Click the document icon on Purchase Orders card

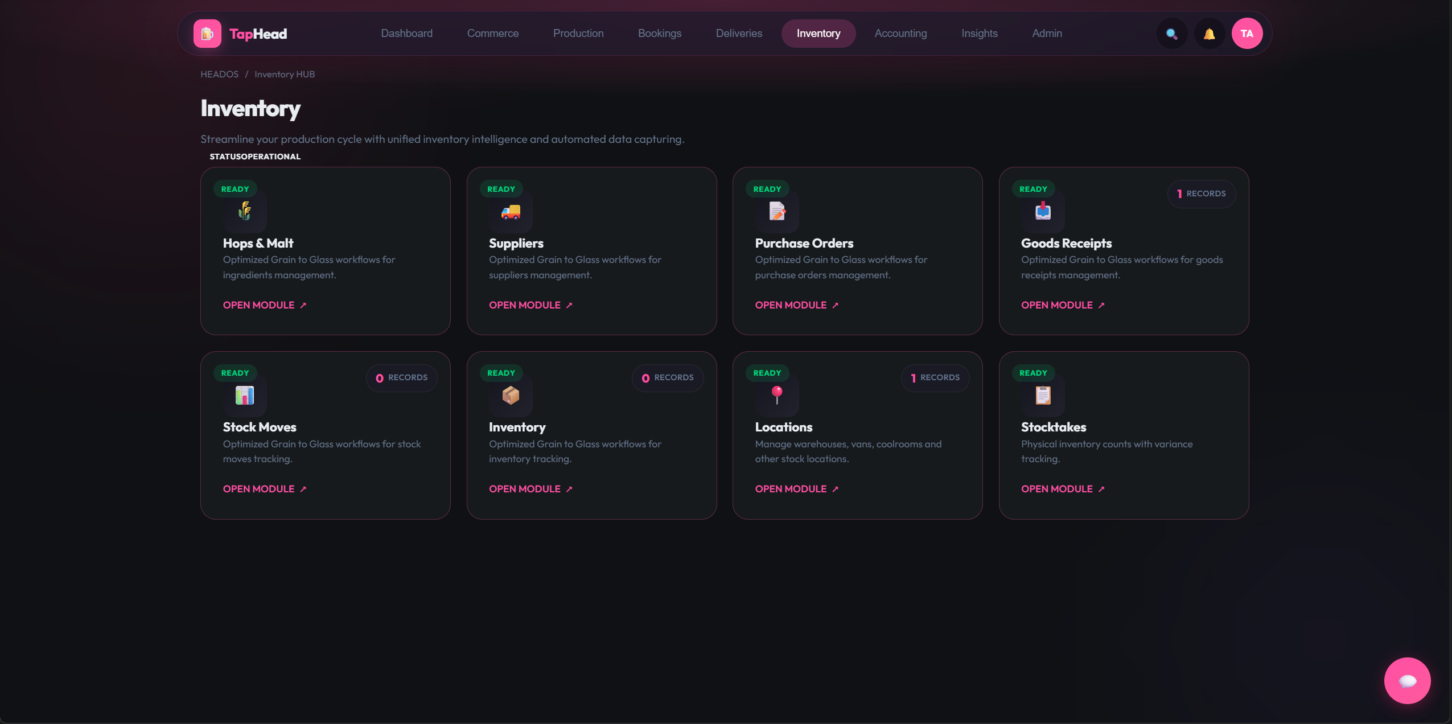tap(776, 212)
